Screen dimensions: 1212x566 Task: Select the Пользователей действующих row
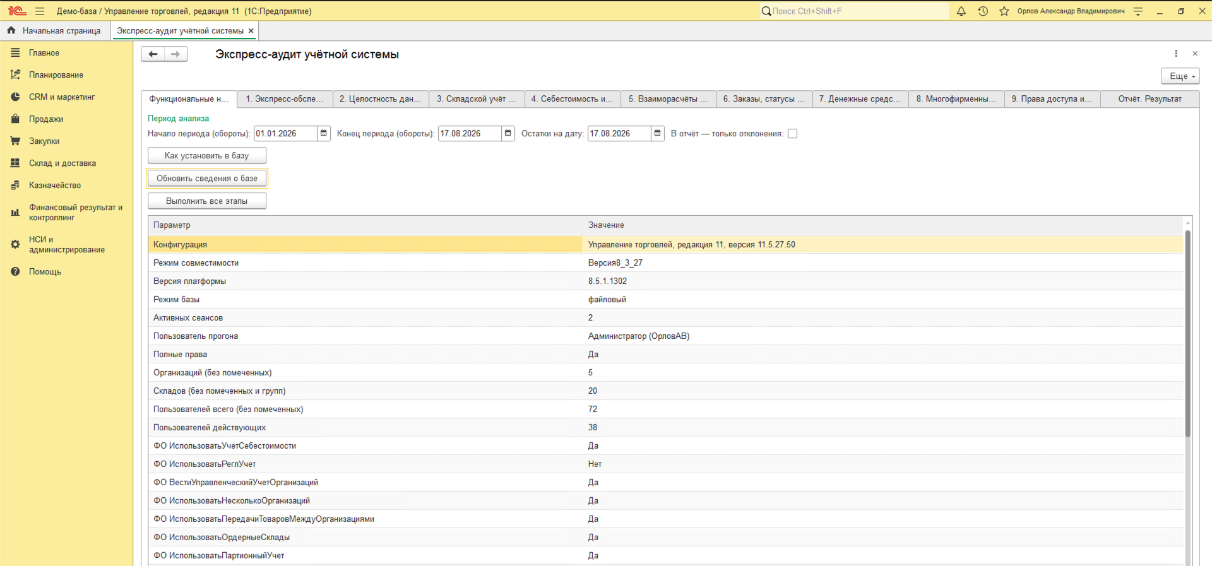(x=665, y=428)
